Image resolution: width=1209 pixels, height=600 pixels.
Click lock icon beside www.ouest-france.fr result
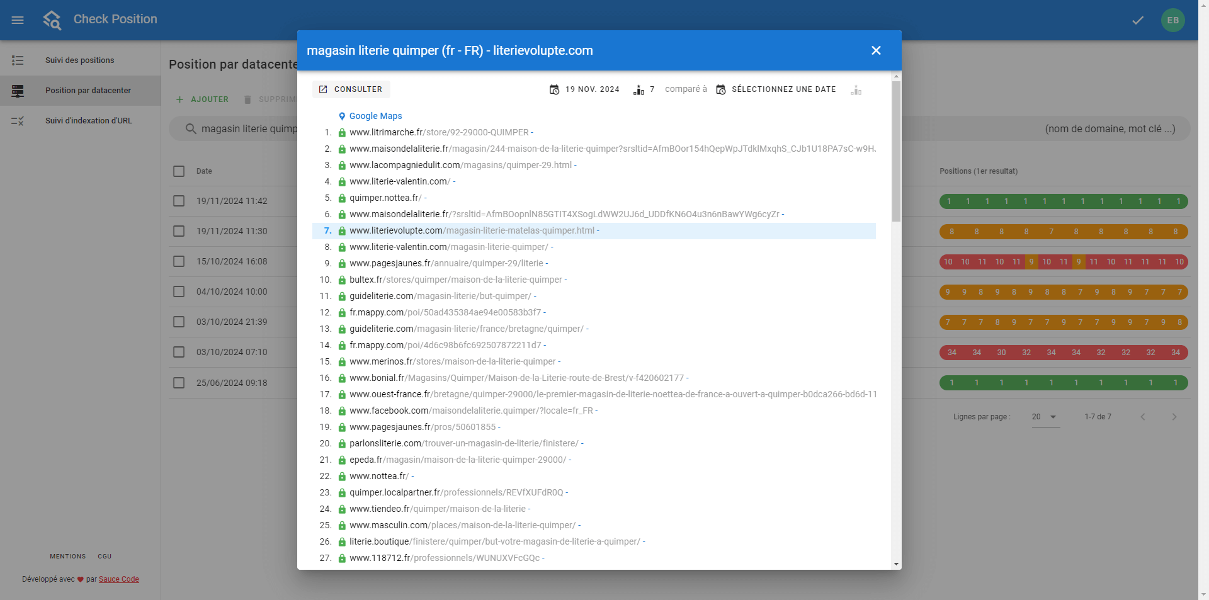pos(342,394)
